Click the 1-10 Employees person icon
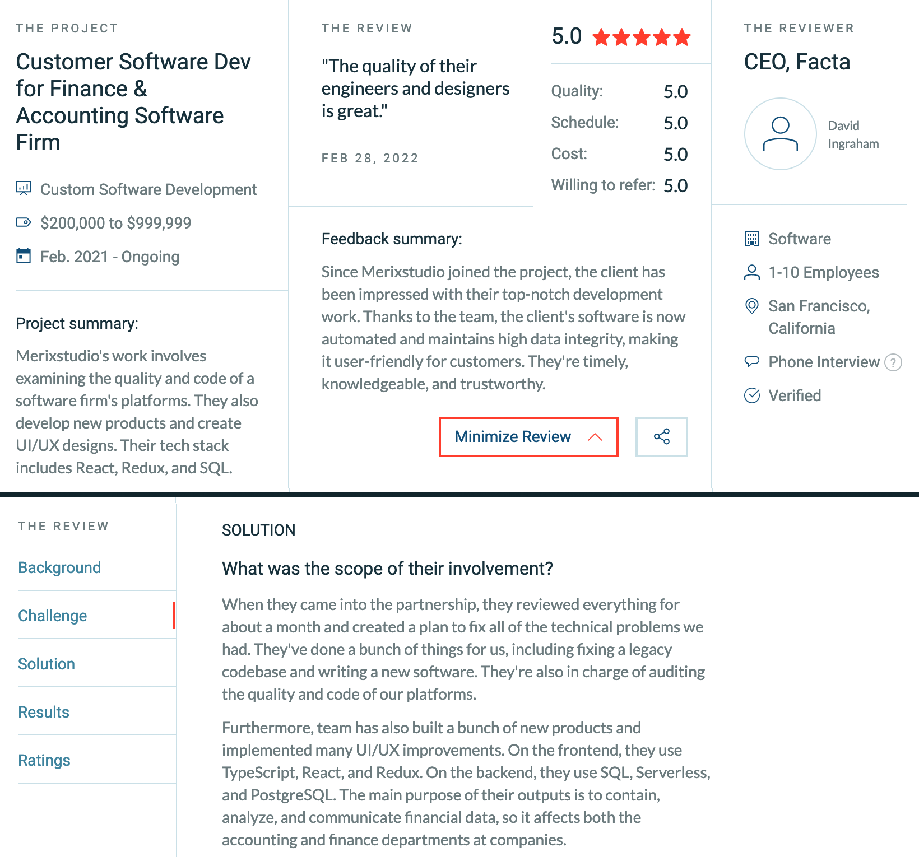Image resolution: width=919 pixels, height=866 pixels. [x=753, y=273]
